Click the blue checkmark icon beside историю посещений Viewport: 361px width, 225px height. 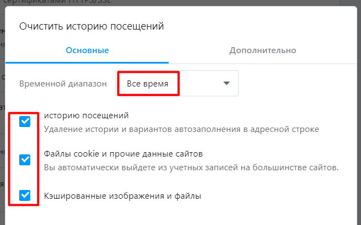point(25,122)
